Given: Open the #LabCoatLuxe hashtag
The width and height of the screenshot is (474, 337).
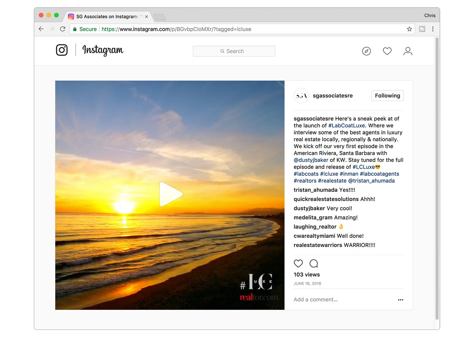Looking at the screenshot, I should (x=347, y=125).
